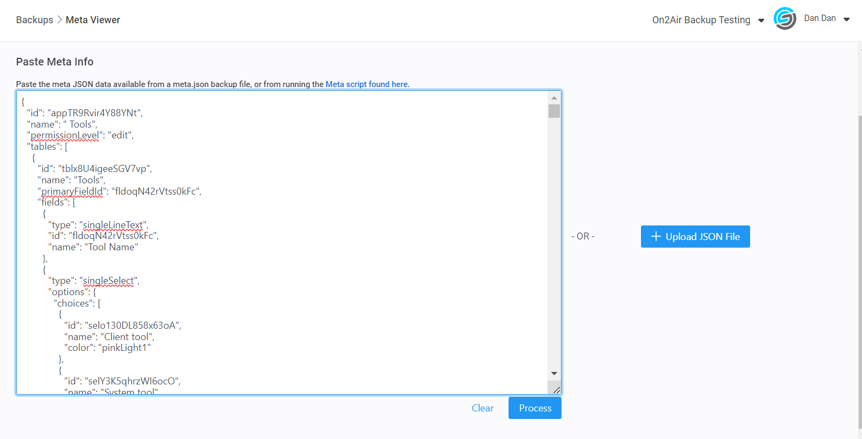Viewport: 862px width, 439px height.
Task: Follow the 'Meta script found here' link
Action: pyautogui.click(x=366, y=84)
